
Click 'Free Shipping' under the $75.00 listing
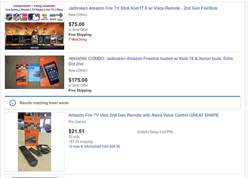(x=80, y=35)
